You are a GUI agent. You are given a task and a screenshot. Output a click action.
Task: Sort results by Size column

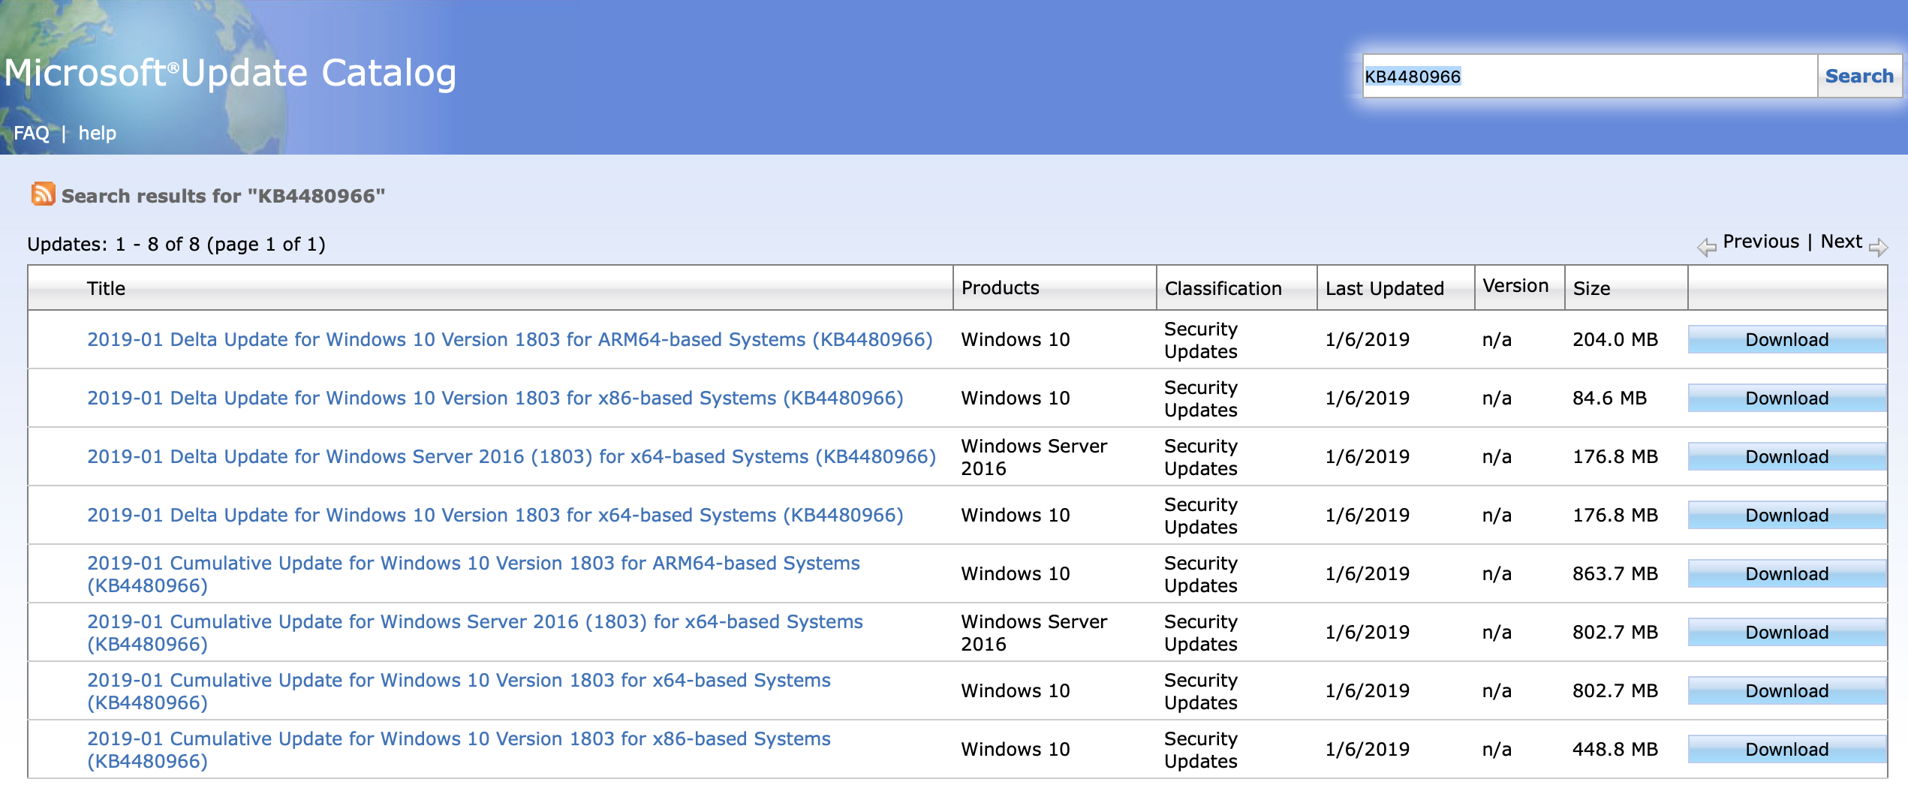click(1591, 289)
